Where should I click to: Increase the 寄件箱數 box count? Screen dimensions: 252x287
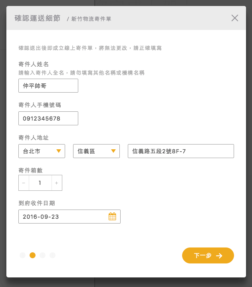coord(57,183)
